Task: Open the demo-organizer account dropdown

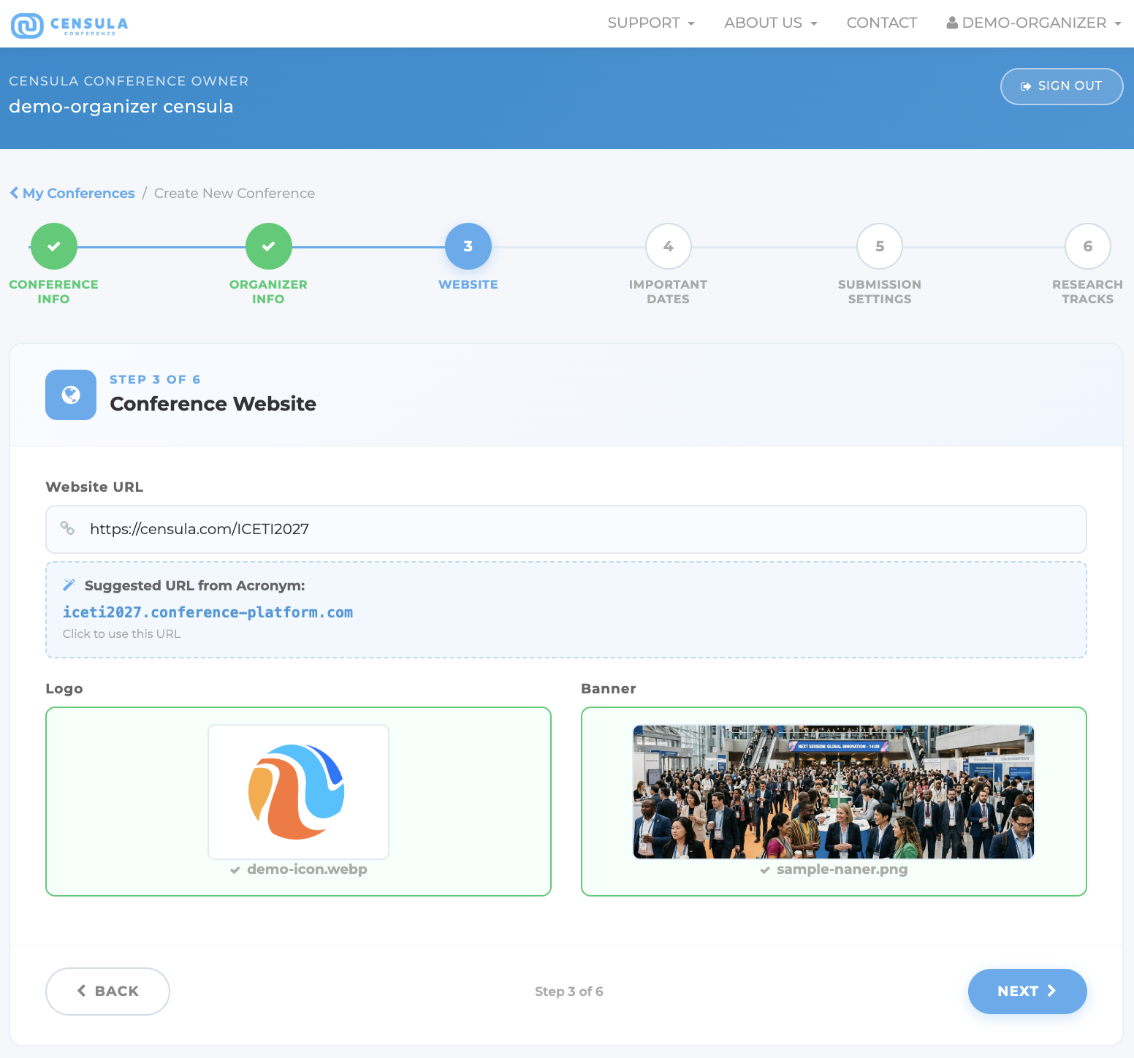Action: (1034, 23)
